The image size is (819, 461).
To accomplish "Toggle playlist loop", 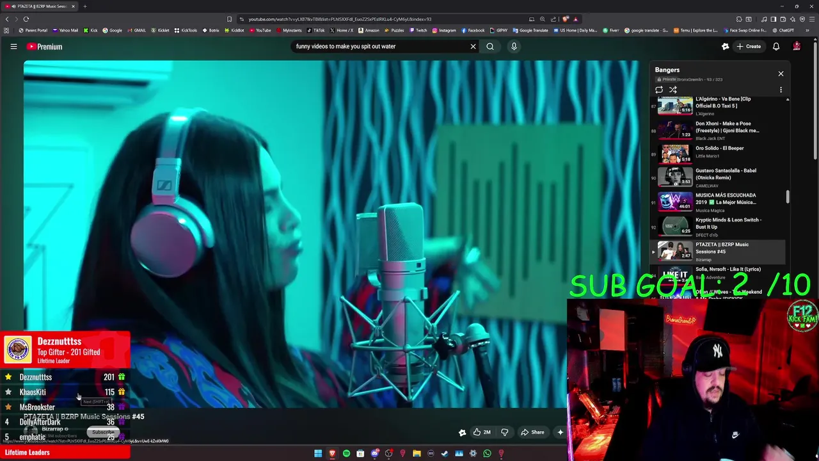I will pos(659,90).
